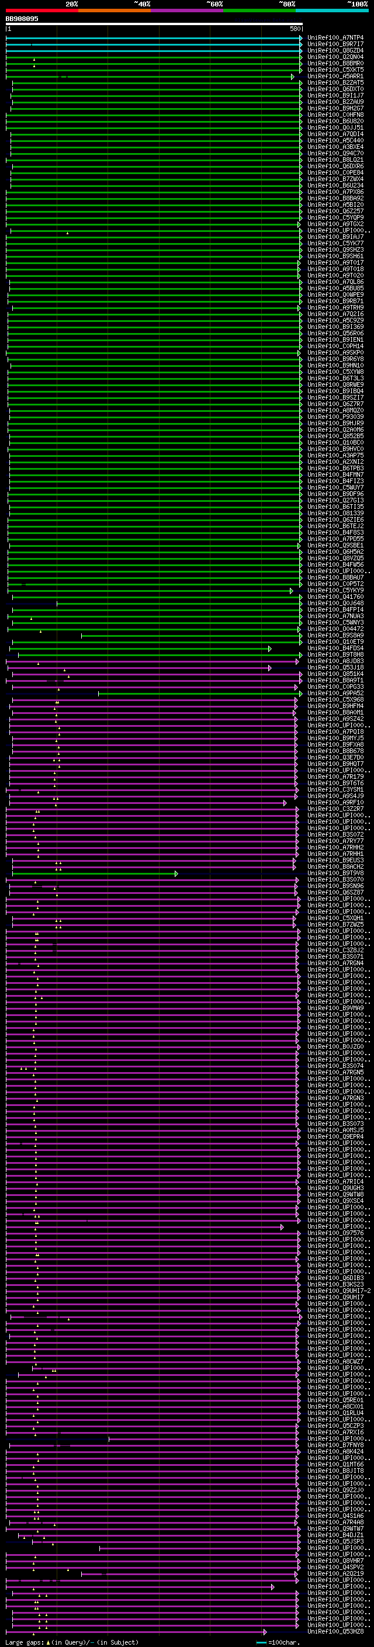Viewport: 374px width, 1647px height.
Task: Click the cyan ~100% identity legend segment
Action: (x=332, y=11)
